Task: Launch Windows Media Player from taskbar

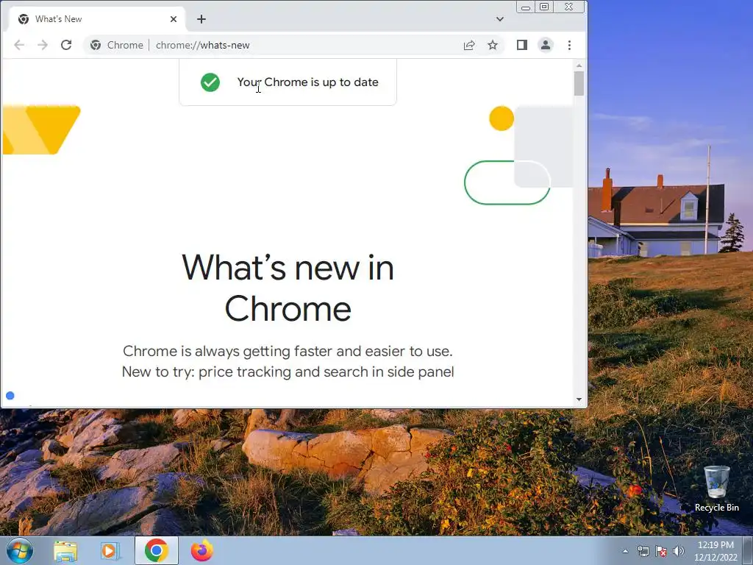Action: coord(110,551)
